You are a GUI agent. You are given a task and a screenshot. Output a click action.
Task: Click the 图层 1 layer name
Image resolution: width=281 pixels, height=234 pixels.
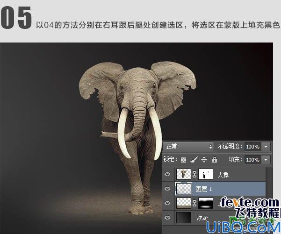(x=203, y=189)
